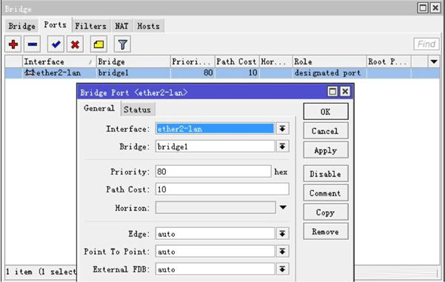Click the red X disable icon
The height and width of the screenshot is (282, 445).
[75, 44]
